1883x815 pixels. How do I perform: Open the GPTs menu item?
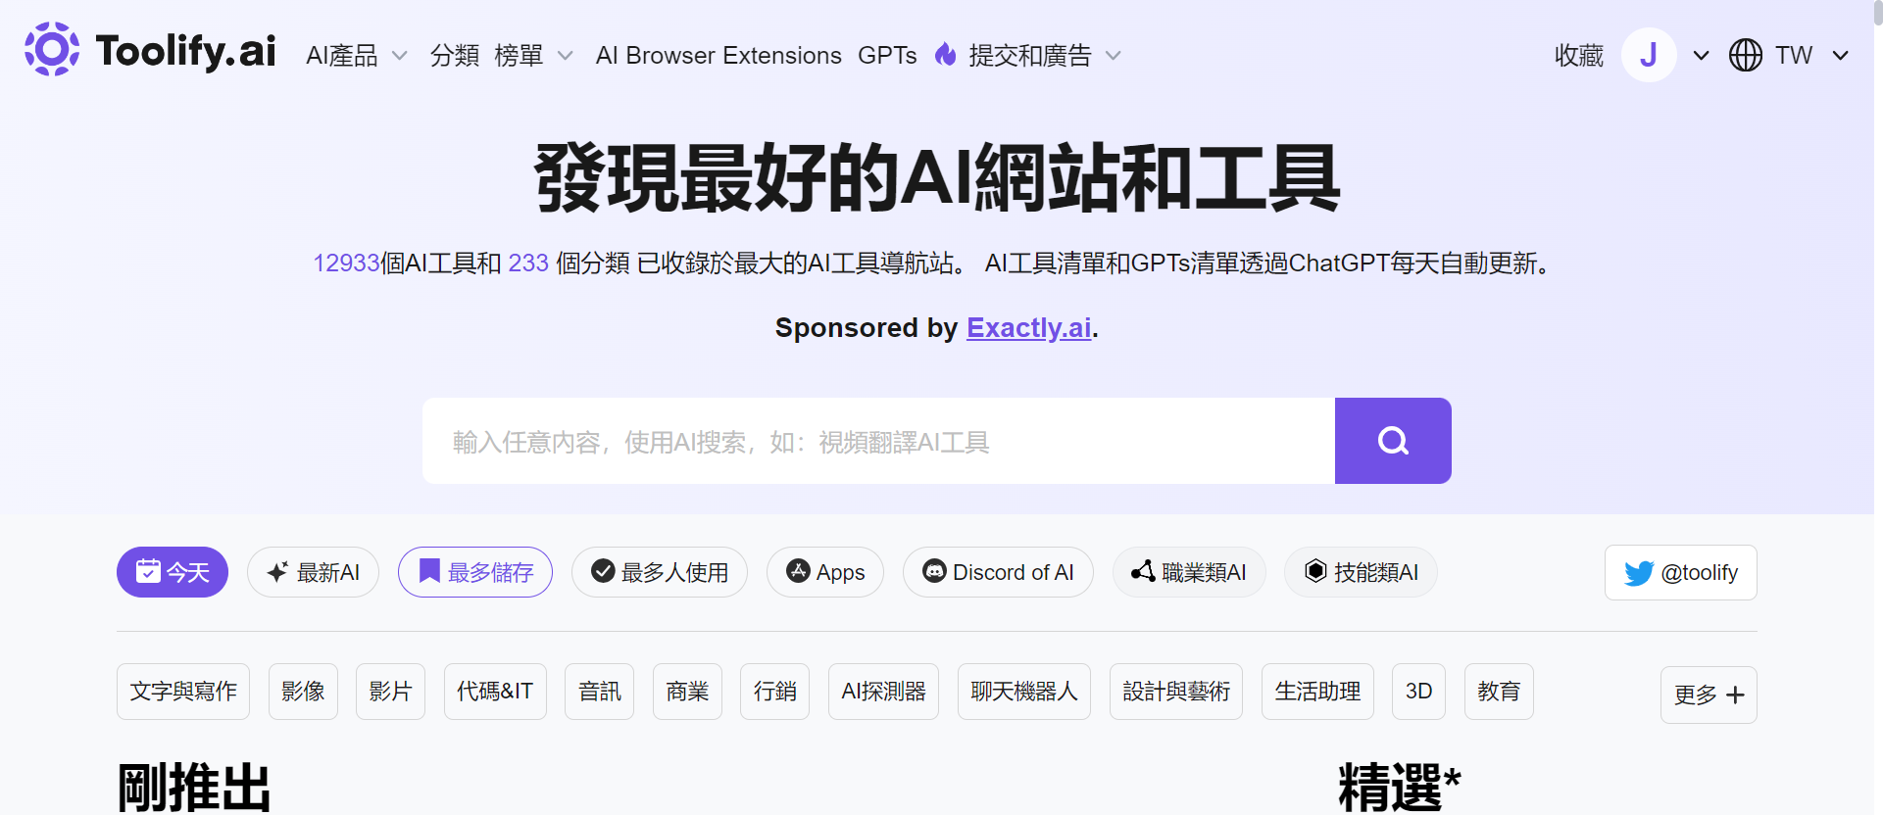tap(887, 56)
